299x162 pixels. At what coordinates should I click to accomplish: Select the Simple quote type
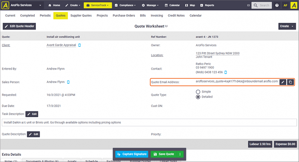(198, 92)
